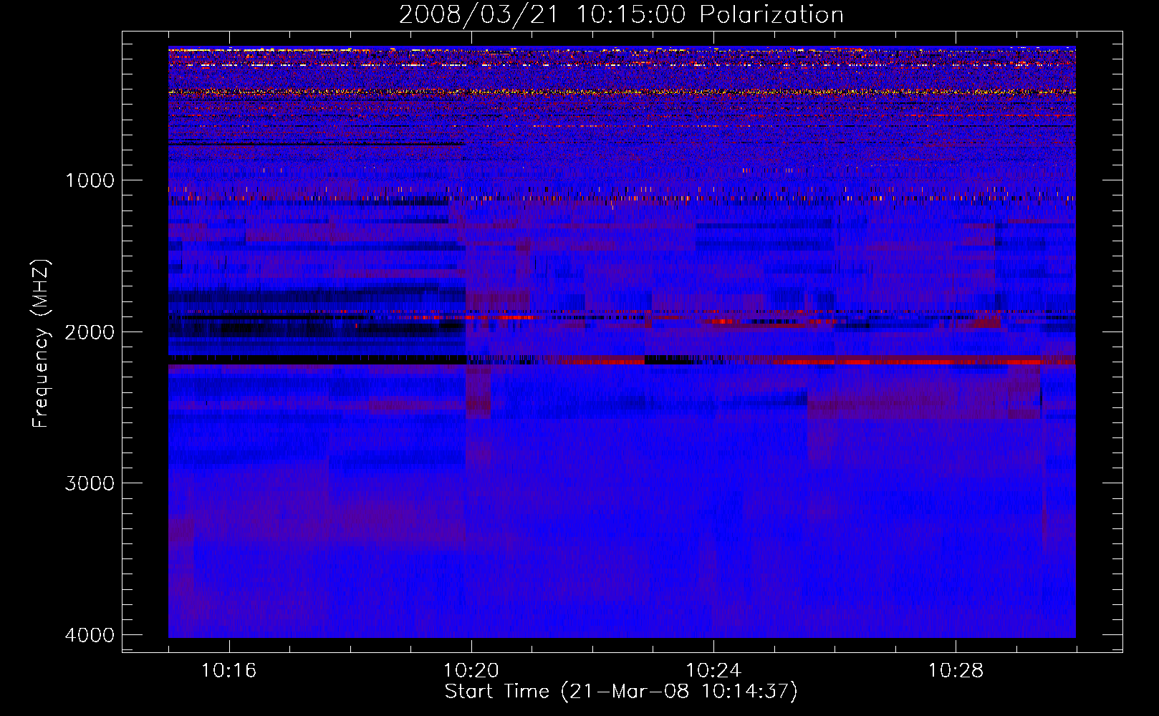Click the '2000' frequency tick label

(90, 332)
